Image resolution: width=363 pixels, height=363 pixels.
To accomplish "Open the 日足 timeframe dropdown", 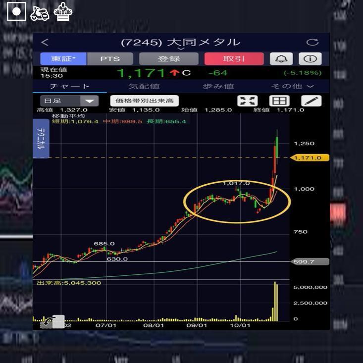I will click(x=69, y=101).
